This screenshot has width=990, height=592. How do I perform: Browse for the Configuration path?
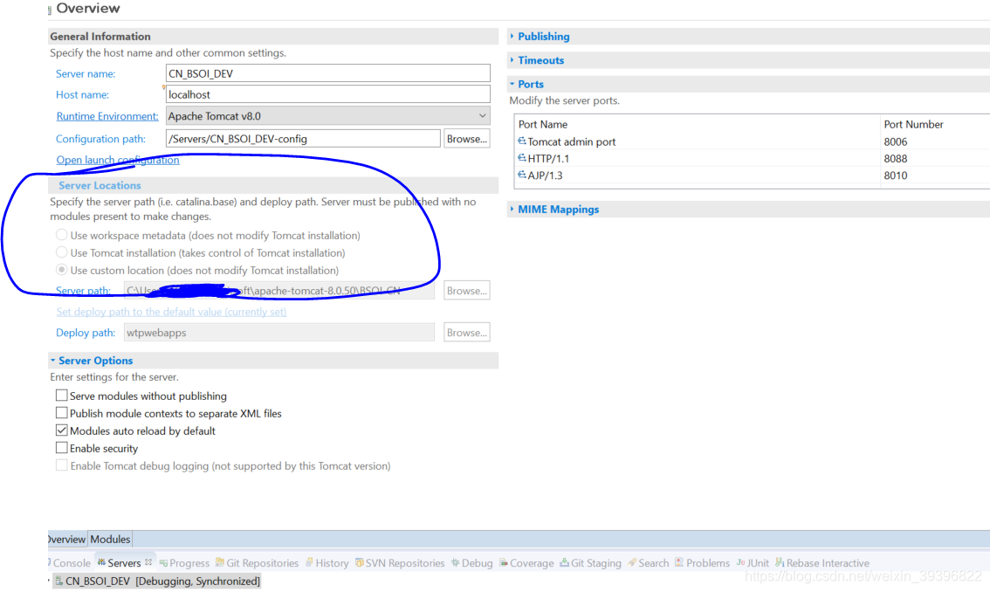tap(466, 138)
